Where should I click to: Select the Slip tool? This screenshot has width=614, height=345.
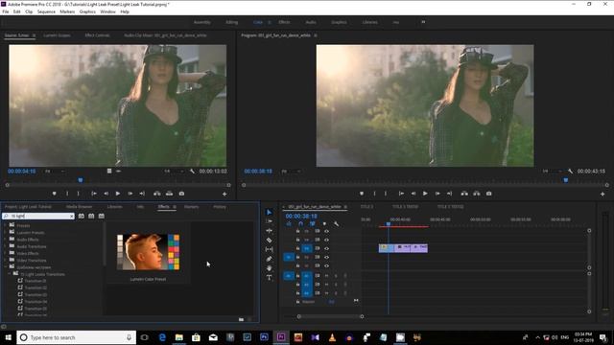point(269,249)
